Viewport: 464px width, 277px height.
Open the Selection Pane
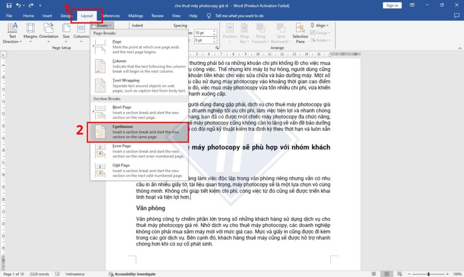point(300,33)
